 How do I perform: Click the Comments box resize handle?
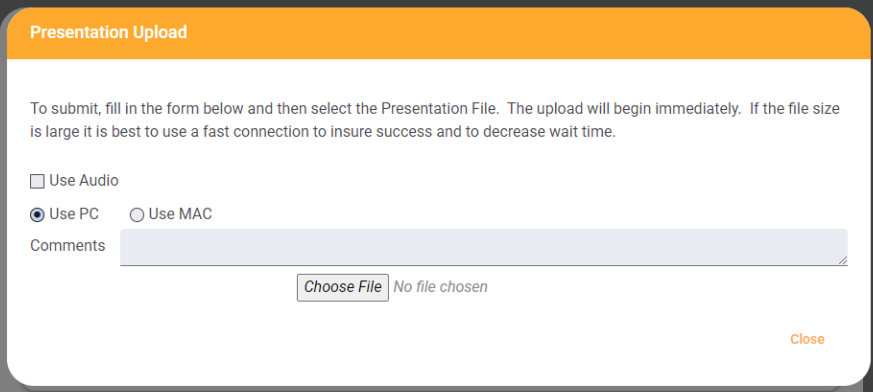pos(843,261)
